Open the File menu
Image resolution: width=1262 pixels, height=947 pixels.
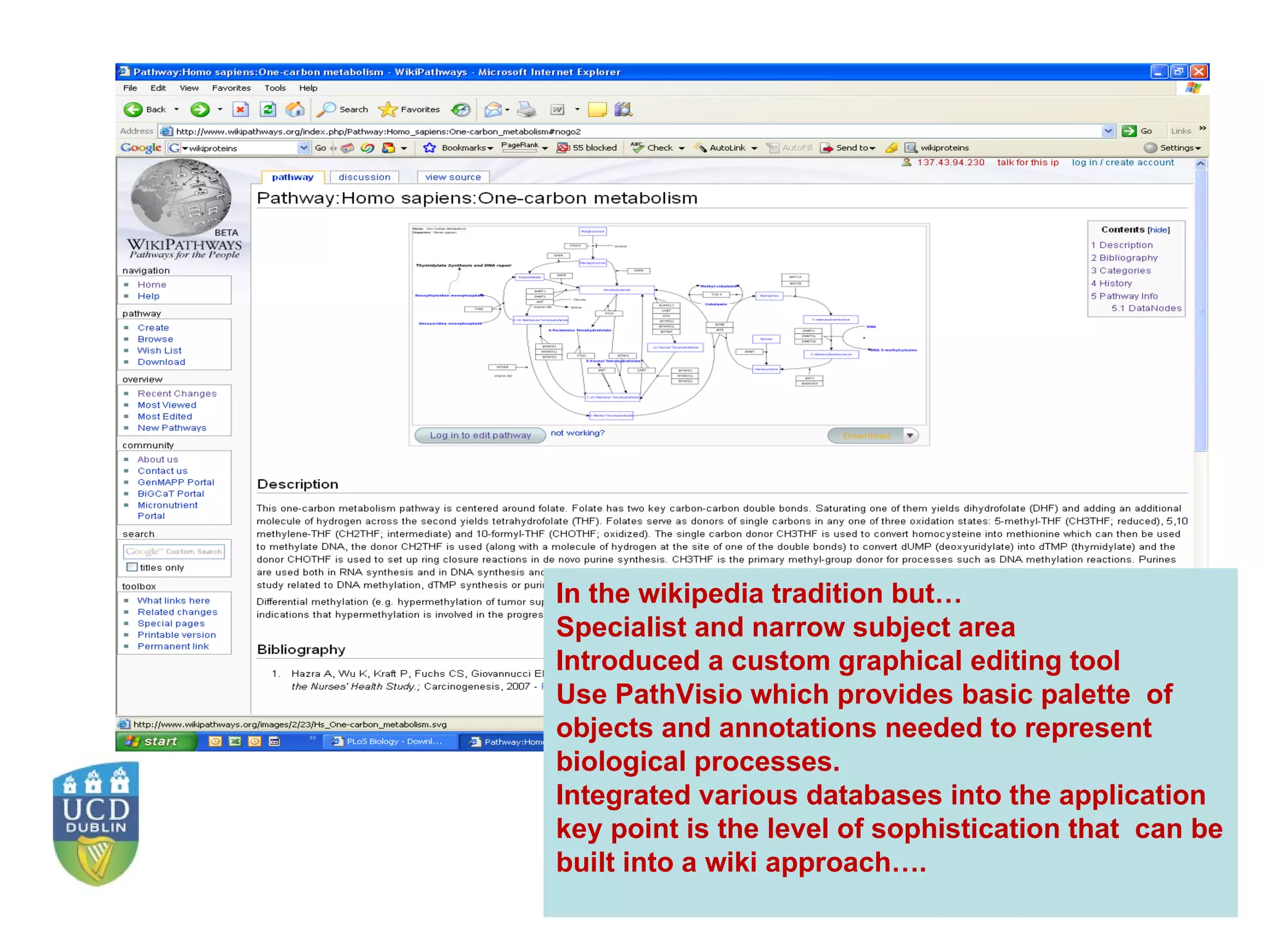130,88
